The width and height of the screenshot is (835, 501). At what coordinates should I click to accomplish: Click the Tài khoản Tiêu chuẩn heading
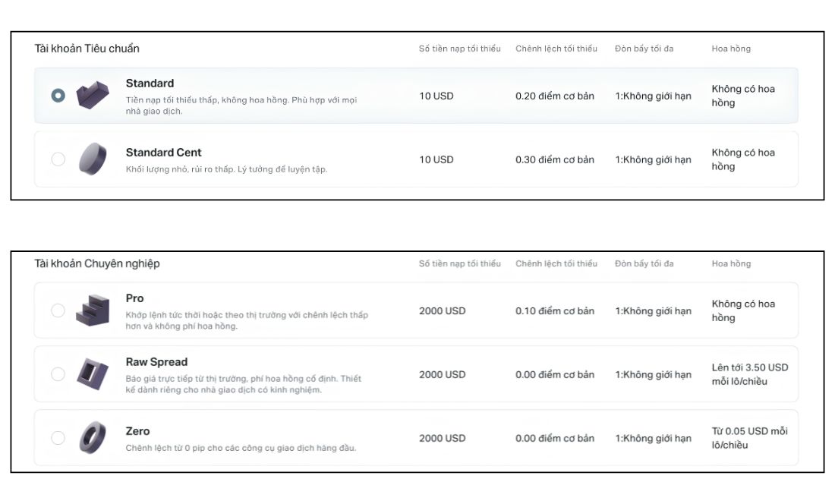pyautogui.click(x=87, y=49)
